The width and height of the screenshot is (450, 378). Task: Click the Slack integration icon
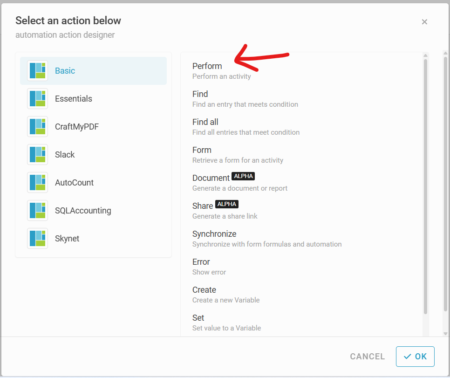coord(37,155)
